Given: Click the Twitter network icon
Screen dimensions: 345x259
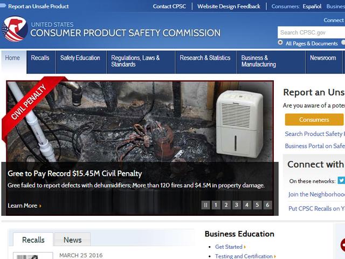Looking at the screenshot, I should [x=341, y=181].
